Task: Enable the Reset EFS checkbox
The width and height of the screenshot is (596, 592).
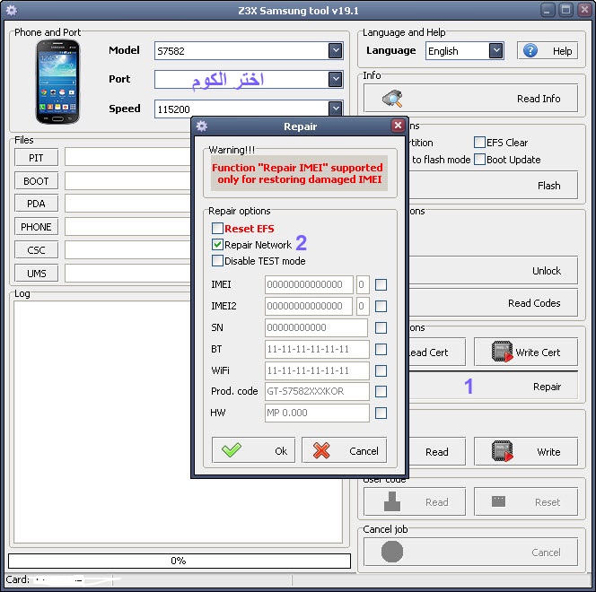Action: (x=217, y=228)
